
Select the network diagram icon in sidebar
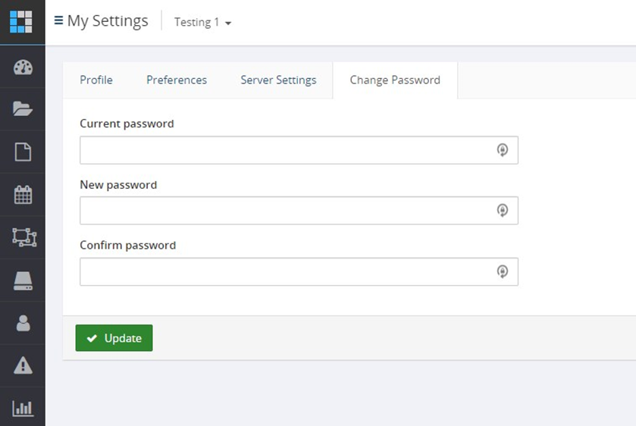point(24,237)
